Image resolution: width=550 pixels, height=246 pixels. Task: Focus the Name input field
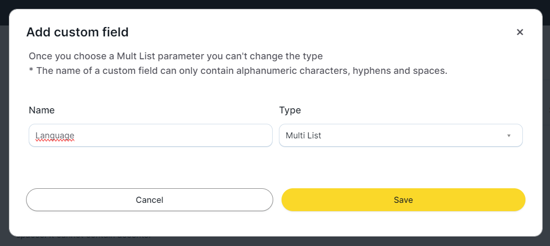[150, 135]
